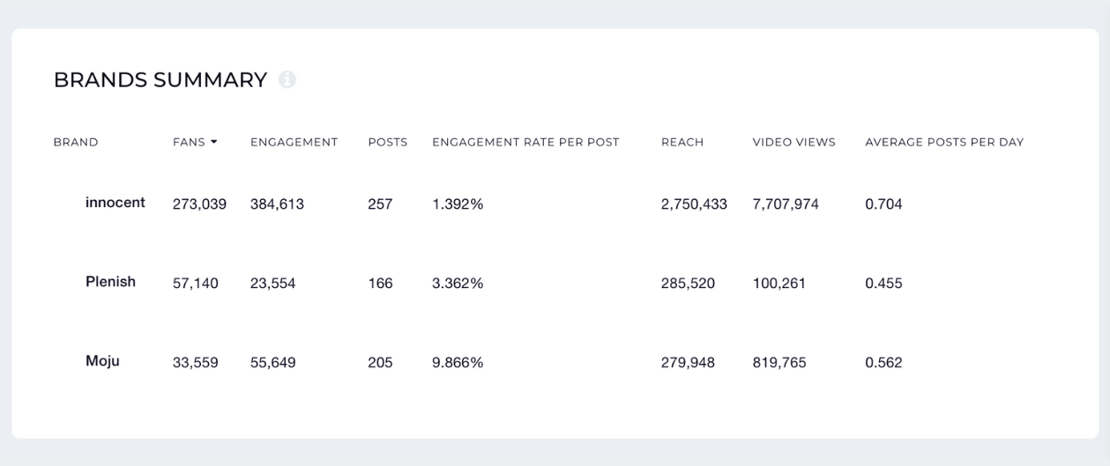This screenshot has height=466, width=1110.
Task: Select Plenish average posts 0.455
Action: 883,284
